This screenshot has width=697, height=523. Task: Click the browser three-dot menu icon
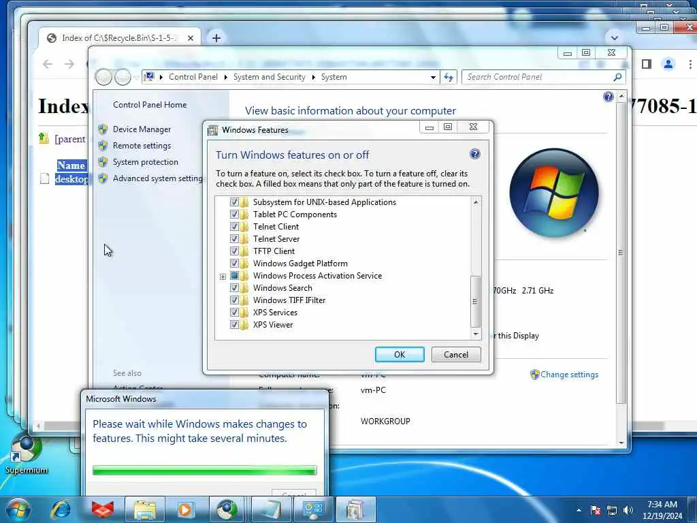coord(690,65)
